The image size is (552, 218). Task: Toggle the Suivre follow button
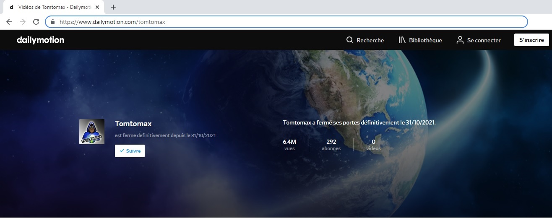tap(130, 151)
